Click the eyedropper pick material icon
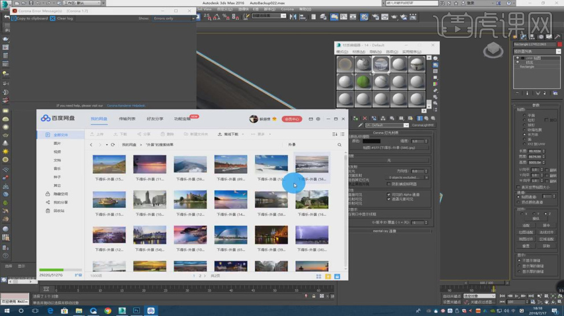The image size is (564, 316). pyautogui.click(x=360, y=125)
